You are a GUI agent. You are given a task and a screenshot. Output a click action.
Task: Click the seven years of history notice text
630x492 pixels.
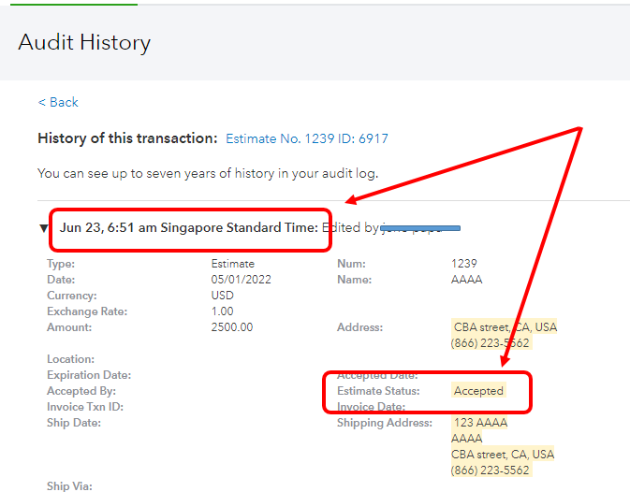[x=208, y=173]
